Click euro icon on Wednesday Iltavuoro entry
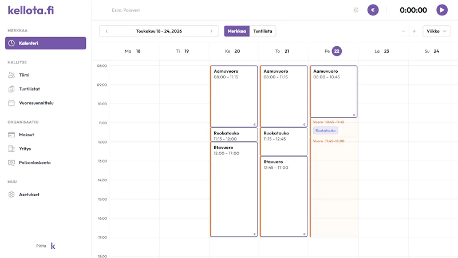Image resolution: width=458 pixels, height=258 pixels. click(254, 234)
